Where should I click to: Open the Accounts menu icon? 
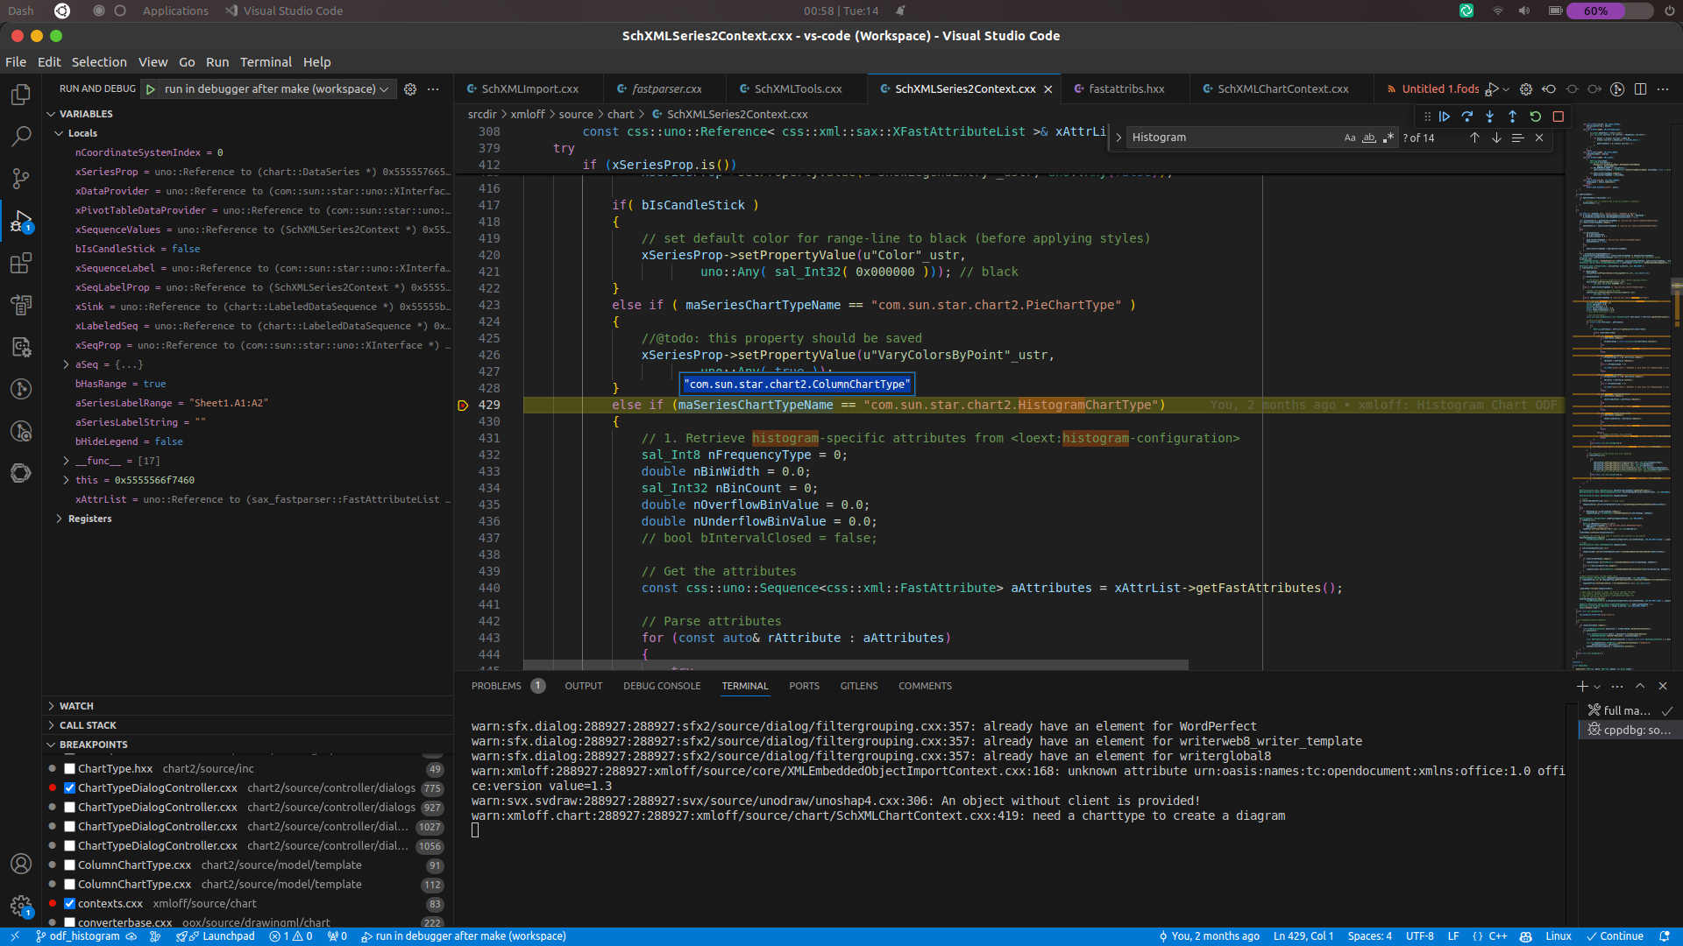click(x=21, y=864)
